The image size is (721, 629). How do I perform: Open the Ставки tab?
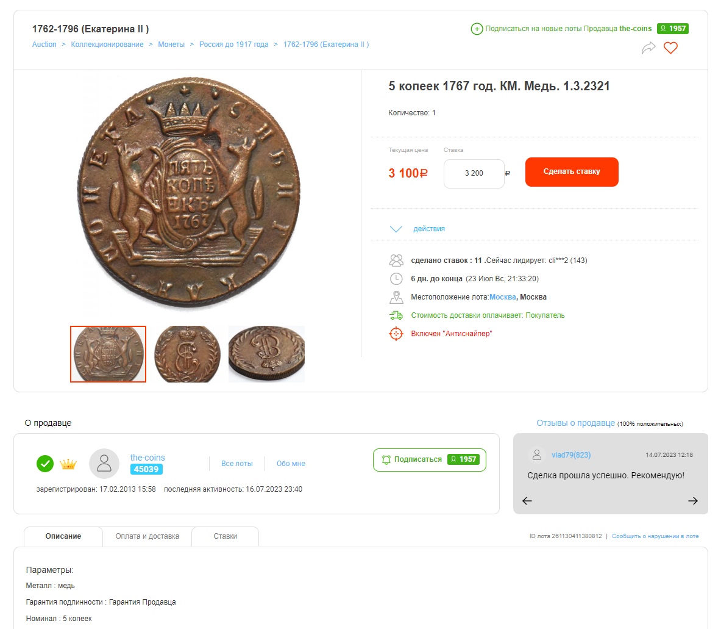(226, 536)
